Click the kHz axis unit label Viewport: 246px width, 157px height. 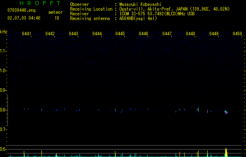point(4,32)
